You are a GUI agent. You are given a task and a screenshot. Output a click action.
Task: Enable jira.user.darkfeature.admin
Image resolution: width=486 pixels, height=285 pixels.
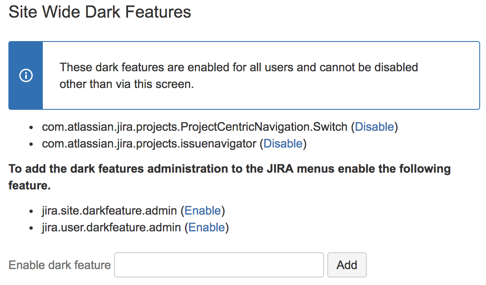click(x=206, y=228)
